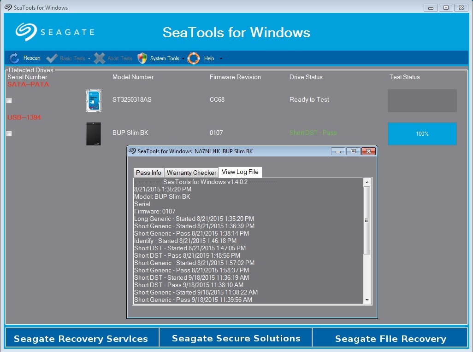Click log line Short DST - Pass 8/21/2015 1:48:56 PM
The height and width of the screenshot is (352, 473).
(x=187, y=256)
